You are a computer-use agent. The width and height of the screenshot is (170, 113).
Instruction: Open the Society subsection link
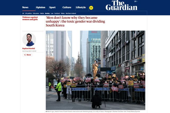(x=47, y=13)
